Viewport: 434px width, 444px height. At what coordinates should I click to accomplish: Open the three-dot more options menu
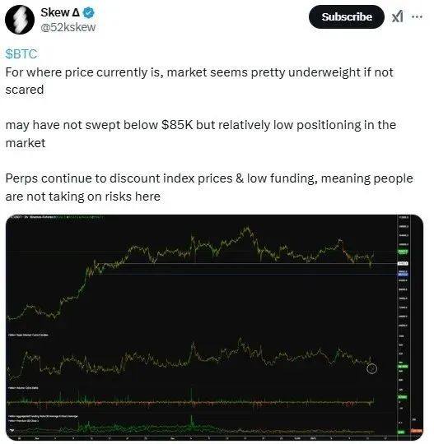pos(417,17)
